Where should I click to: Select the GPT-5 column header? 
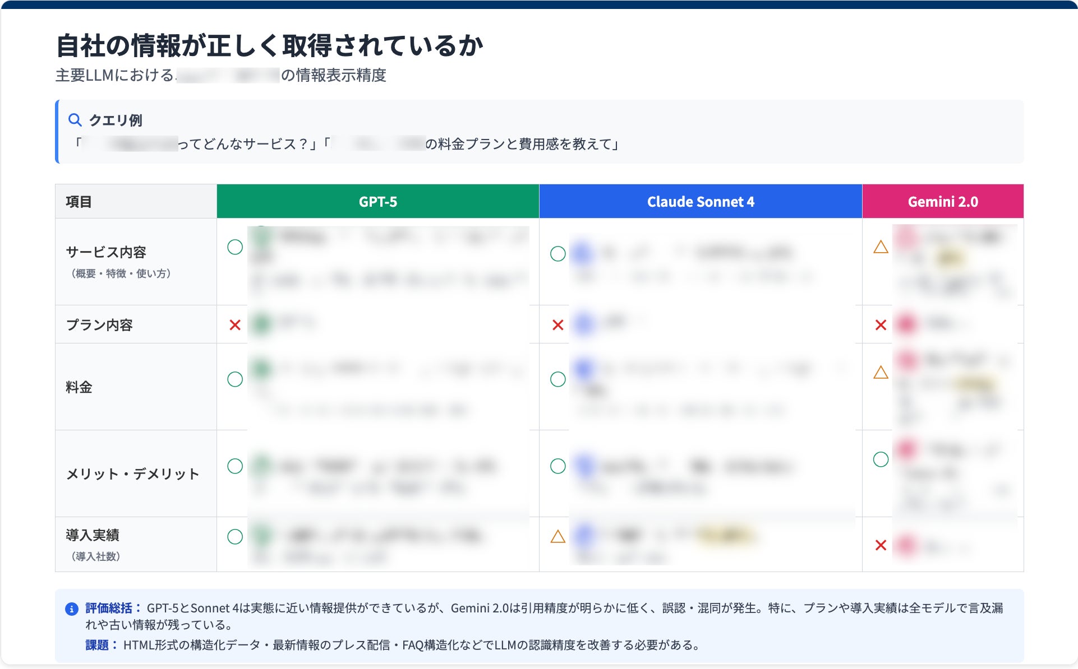tap(378, 202)
